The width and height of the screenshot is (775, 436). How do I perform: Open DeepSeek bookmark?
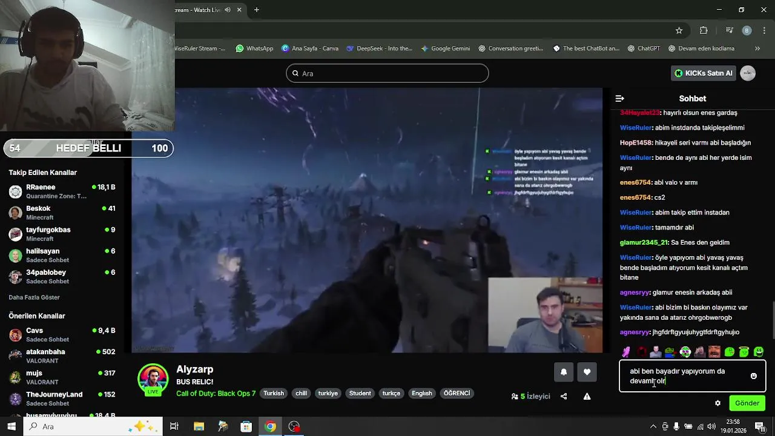pos(379,48)
